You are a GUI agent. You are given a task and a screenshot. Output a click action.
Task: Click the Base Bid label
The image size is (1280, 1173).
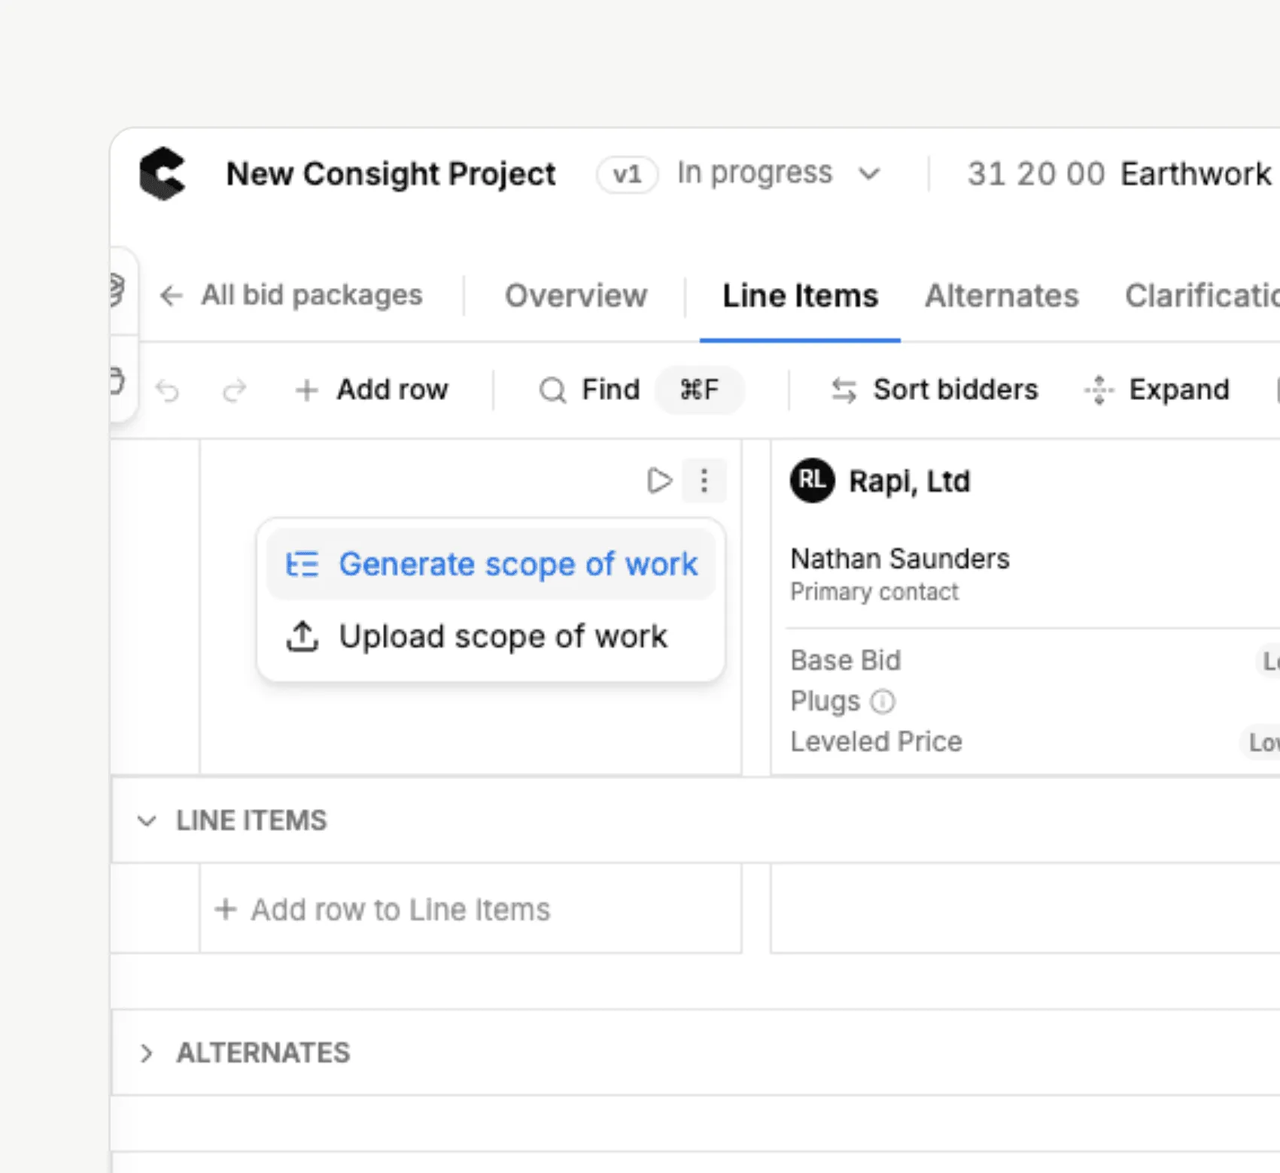846,660
